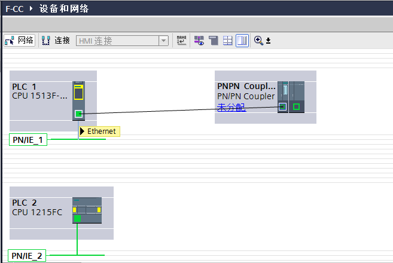Switch to Connections mode button
Image resolution: width=393 pixels, height=263 pixels.
click(56, 40)
